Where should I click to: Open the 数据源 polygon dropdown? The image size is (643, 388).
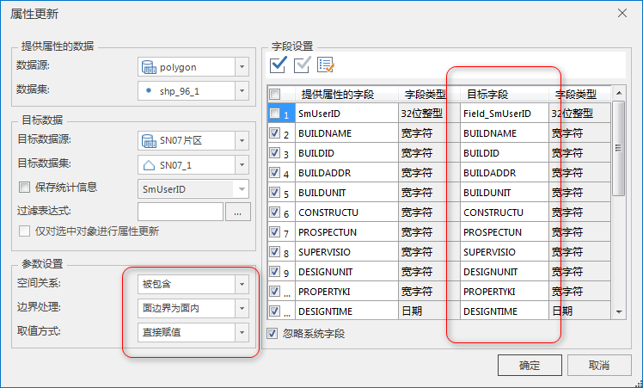[x=242, y=66]
